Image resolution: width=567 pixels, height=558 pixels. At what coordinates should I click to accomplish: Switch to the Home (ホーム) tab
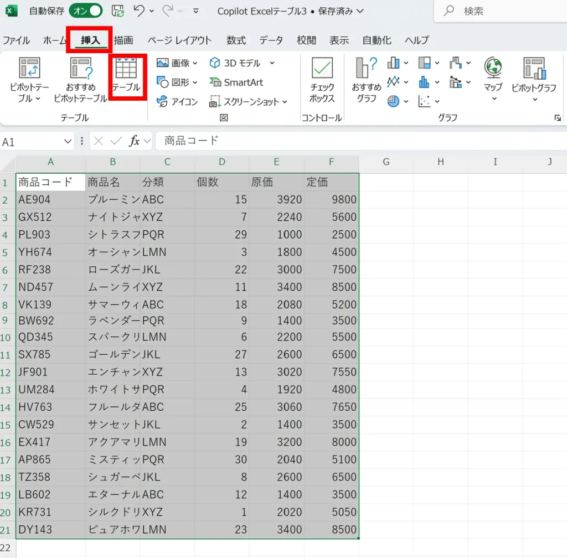coord(55,40)
